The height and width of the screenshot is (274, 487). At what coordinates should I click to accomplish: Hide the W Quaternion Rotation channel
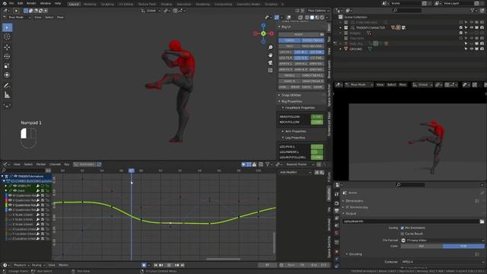pyautogui.click(x=10, y=196)
